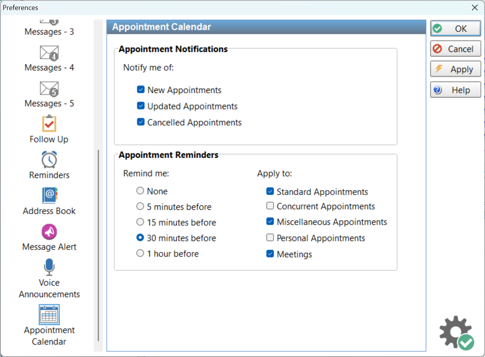This screenshot has height=357, width=485.
Task: Uncheck Cancelled Appointments notification
Action: pyautogui.click(x=140, y=122)
